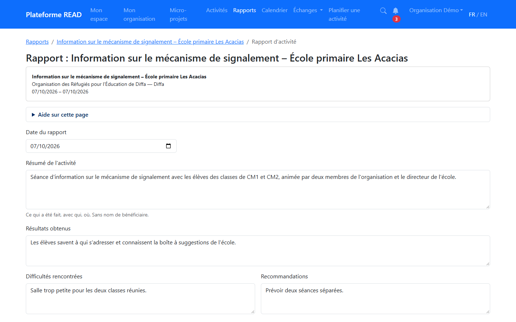Grab the Résultats obtenus textarea resize handle
This screenshot has width=516, height=322.
[x=488, y=264]
